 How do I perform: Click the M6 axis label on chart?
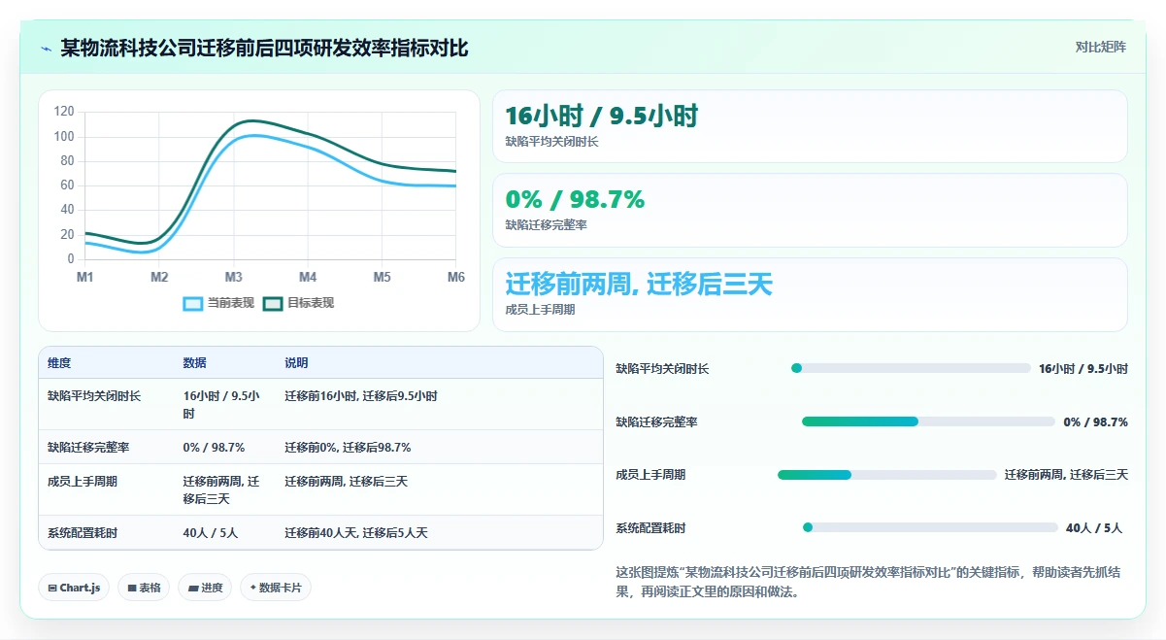coord(455,278)
